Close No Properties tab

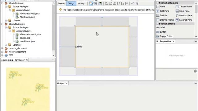coord(173,41)
